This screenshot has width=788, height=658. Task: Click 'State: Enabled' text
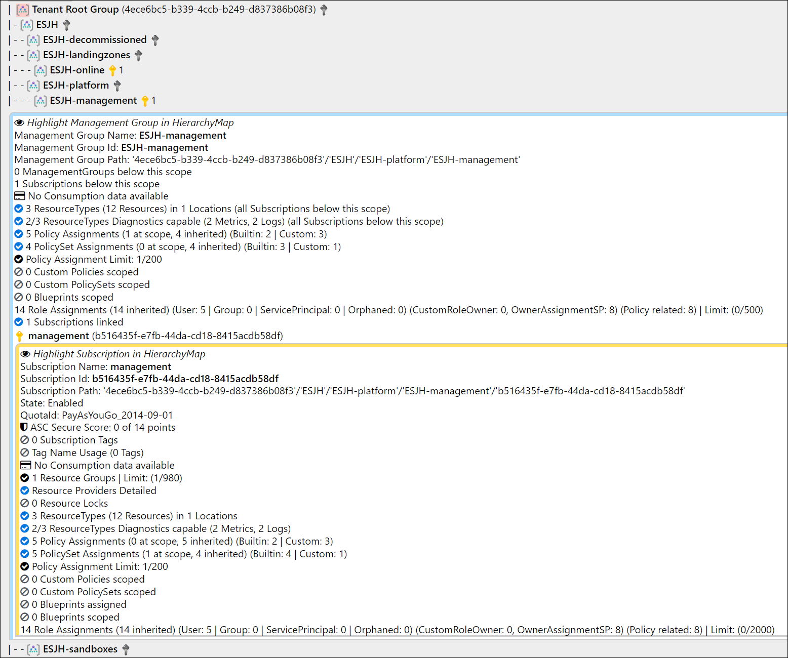52,403
